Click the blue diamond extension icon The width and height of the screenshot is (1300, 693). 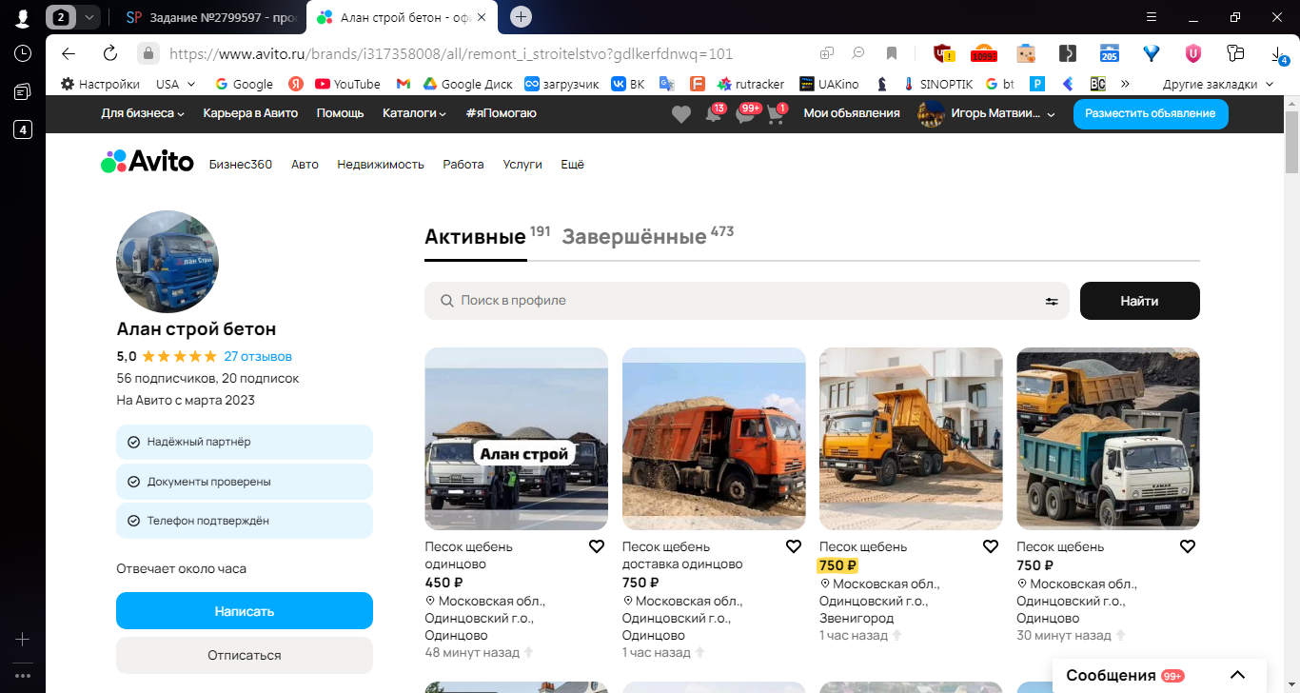click(x=1152, y=53)
